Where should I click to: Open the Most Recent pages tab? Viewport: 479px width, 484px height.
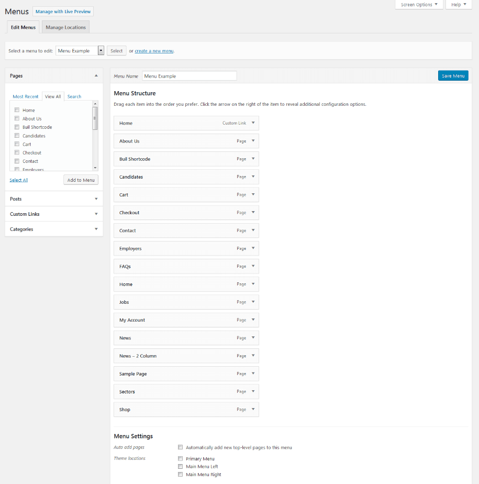point(26,96)
